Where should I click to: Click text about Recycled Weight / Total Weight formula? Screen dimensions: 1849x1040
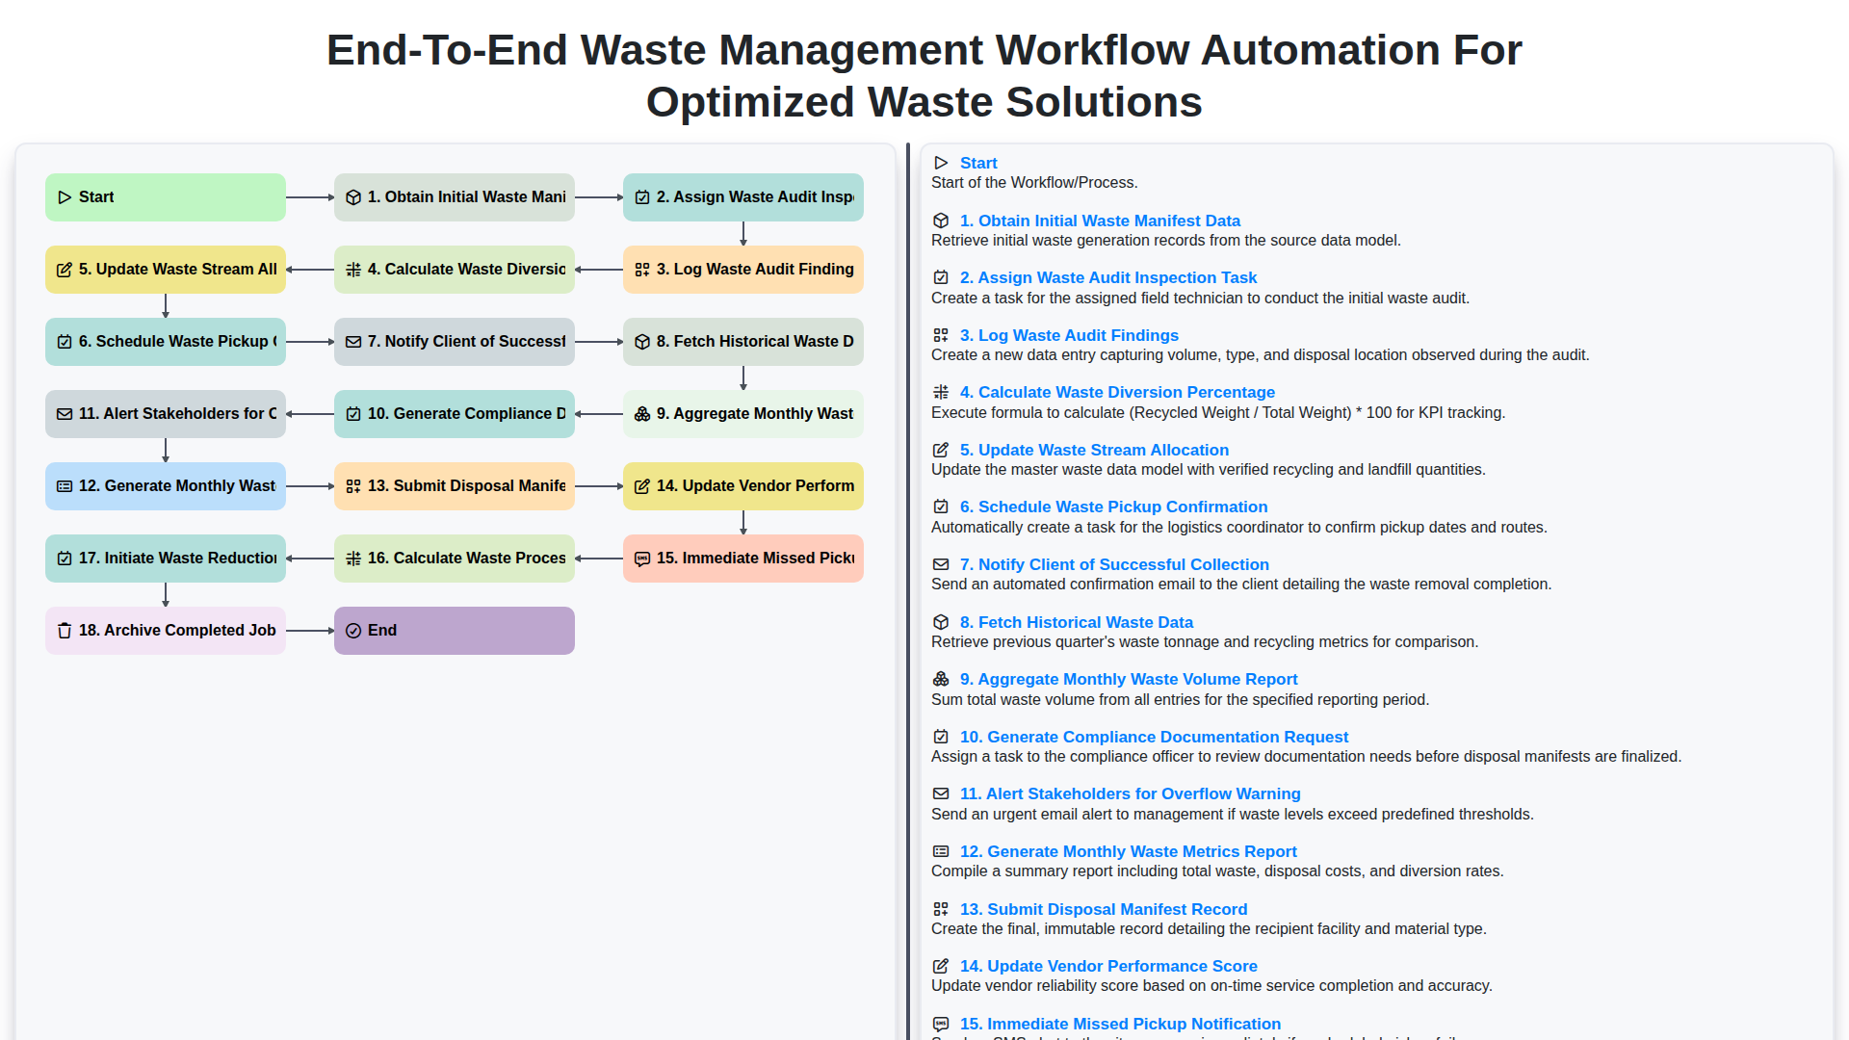pyautogui.click(x=1218, y=413)
